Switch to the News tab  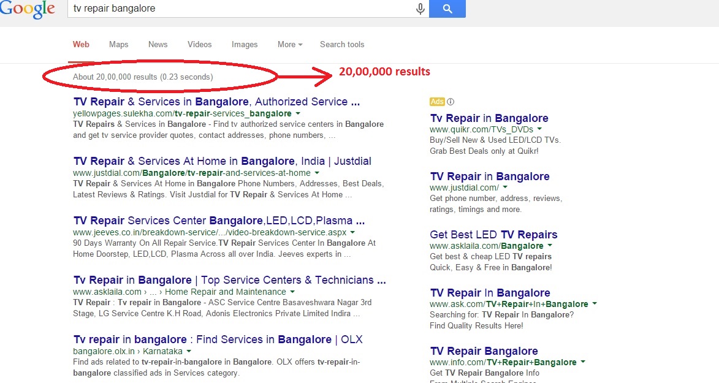tap(158, 45)
